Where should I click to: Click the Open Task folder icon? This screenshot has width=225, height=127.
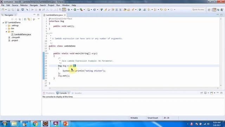click(x=129, y=10)
